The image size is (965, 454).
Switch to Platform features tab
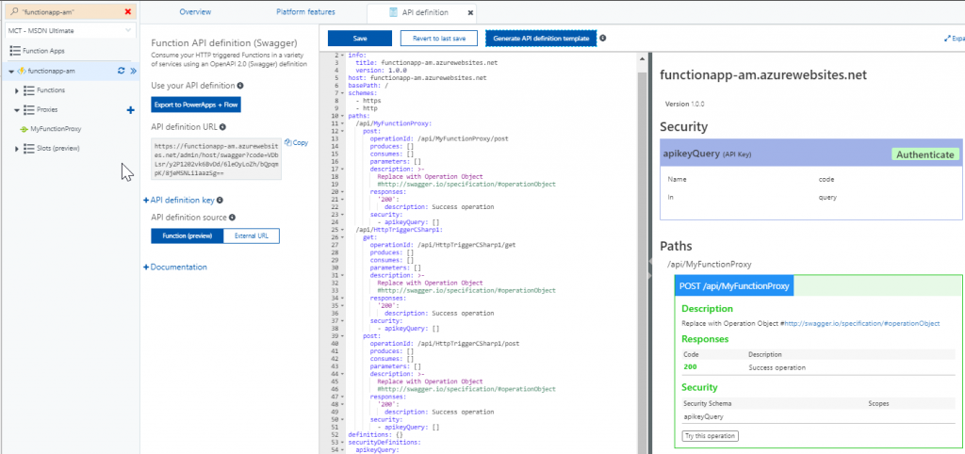[305, 11]
